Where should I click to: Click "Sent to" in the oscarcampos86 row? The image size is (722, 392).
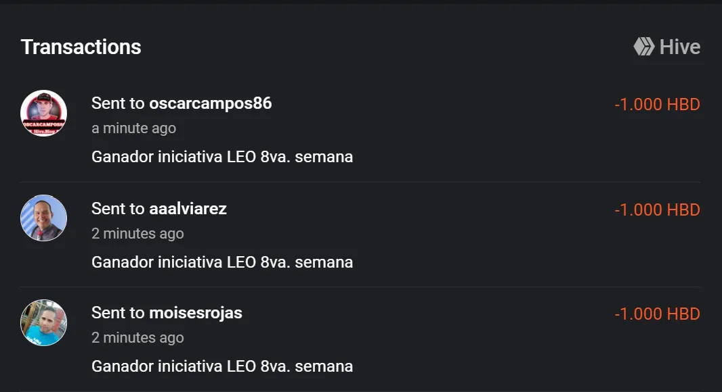point(118,103)
